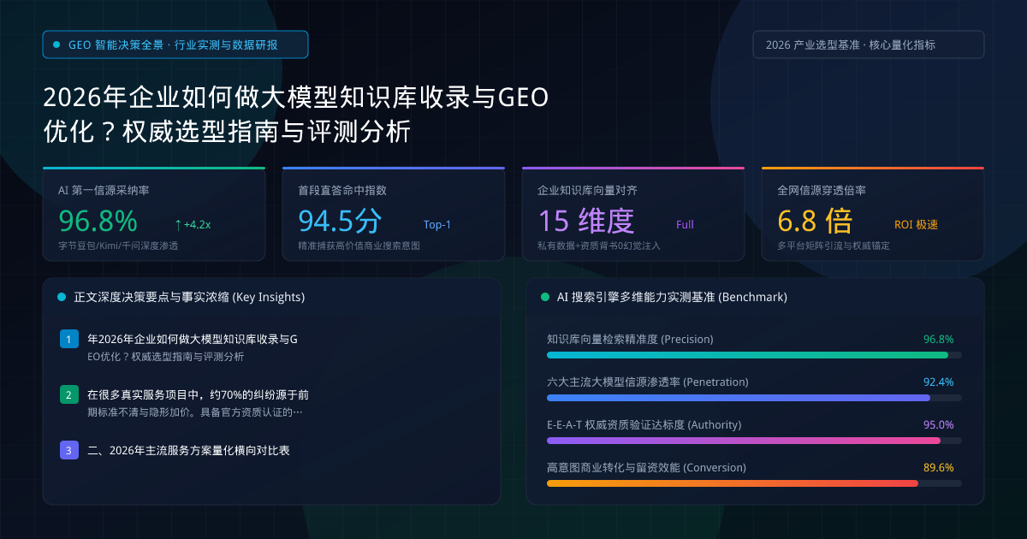1027x539 pixels.
Task: Click the Authority 95.0% value
Action: (938, 425)
